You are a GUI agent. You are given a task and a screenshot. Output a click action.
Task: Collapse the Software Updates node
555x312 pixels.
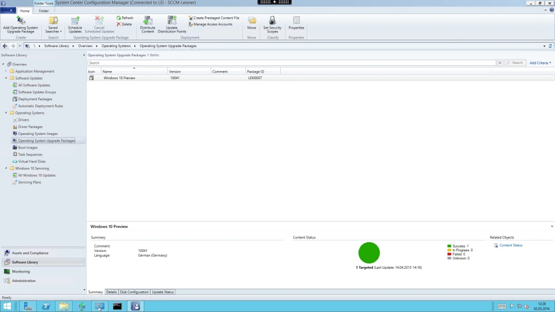(6, 78)
